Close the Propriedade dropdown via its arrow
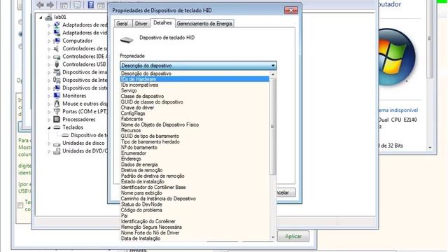Viewport: 448px width, 252px height. 273,66
